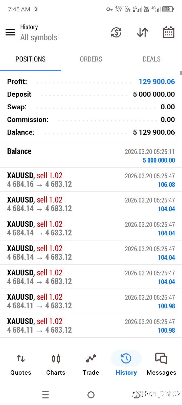The height and width of the screenshot is (405, 182).
Task: Tap the Android home button
Action: (91, 395)
